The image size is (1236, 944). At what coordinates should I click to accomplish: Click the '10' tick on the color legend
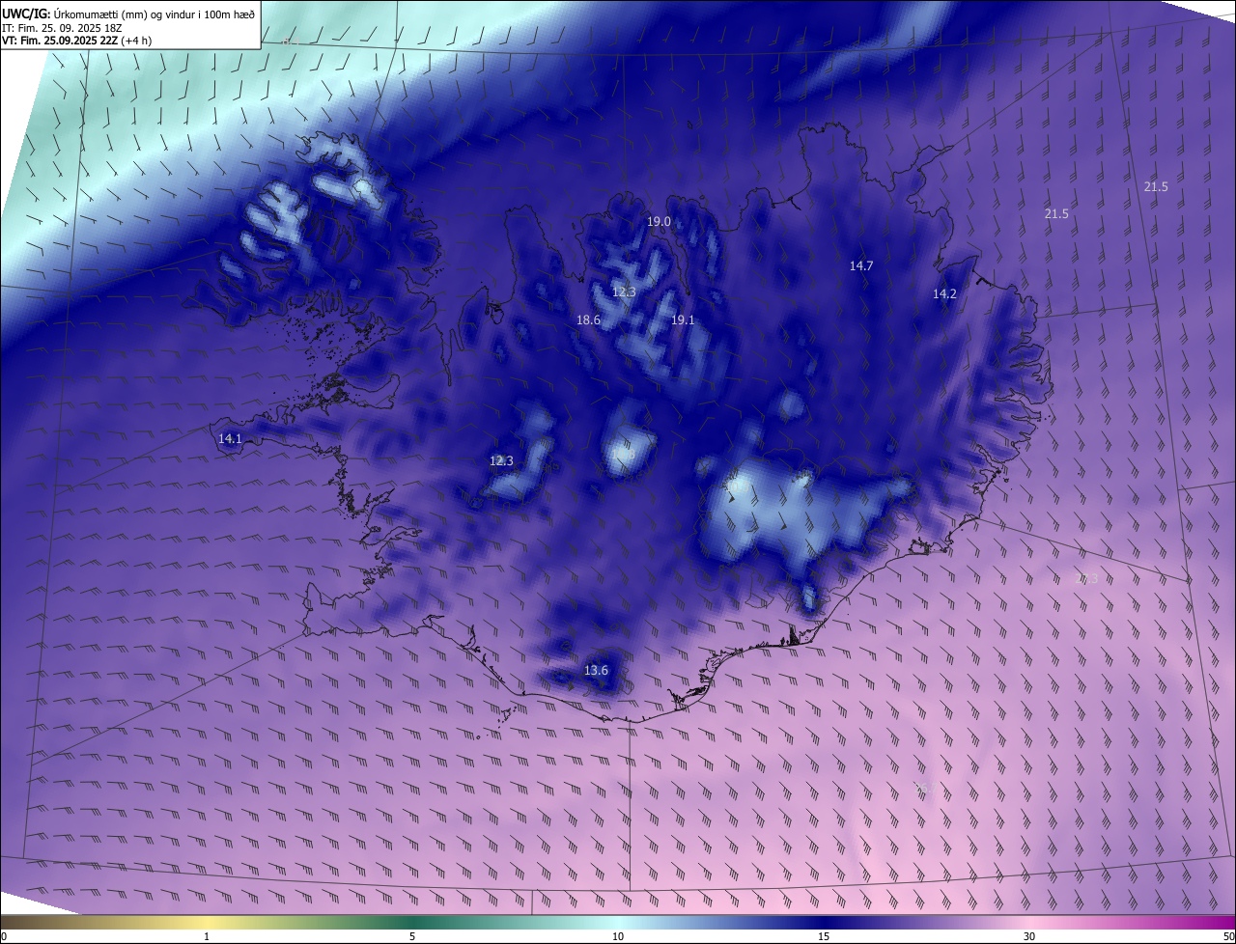click(x=618, y=936)
